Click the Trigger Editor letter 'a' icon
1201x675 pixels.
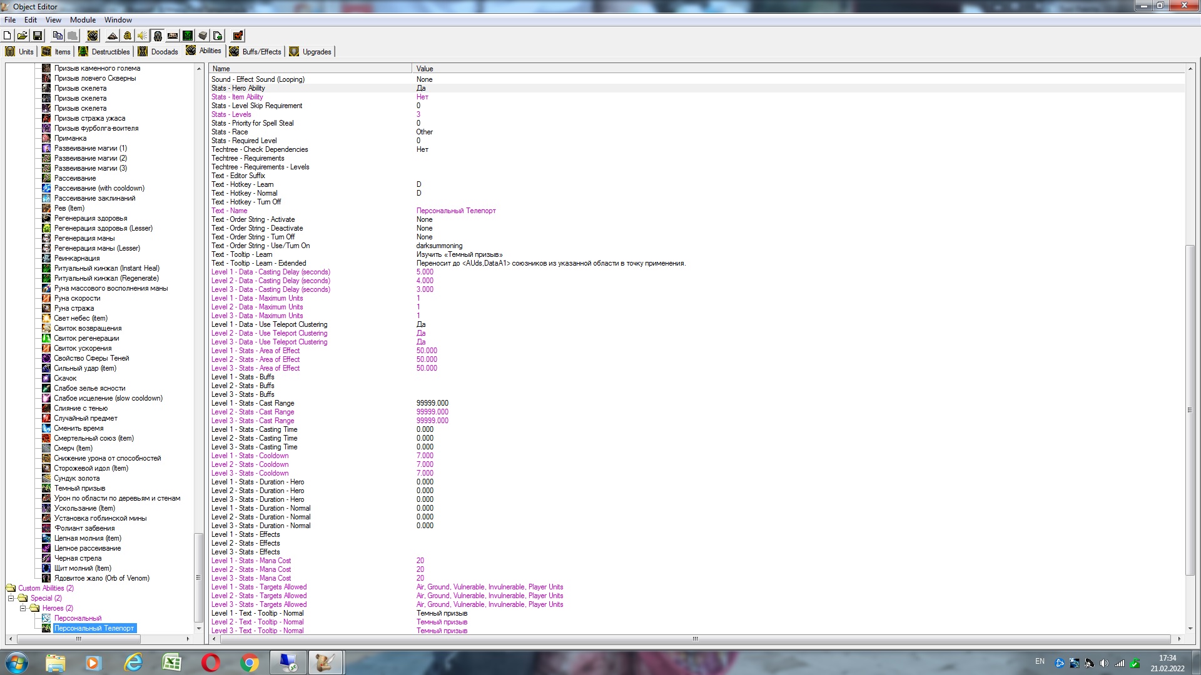[127, 36]
